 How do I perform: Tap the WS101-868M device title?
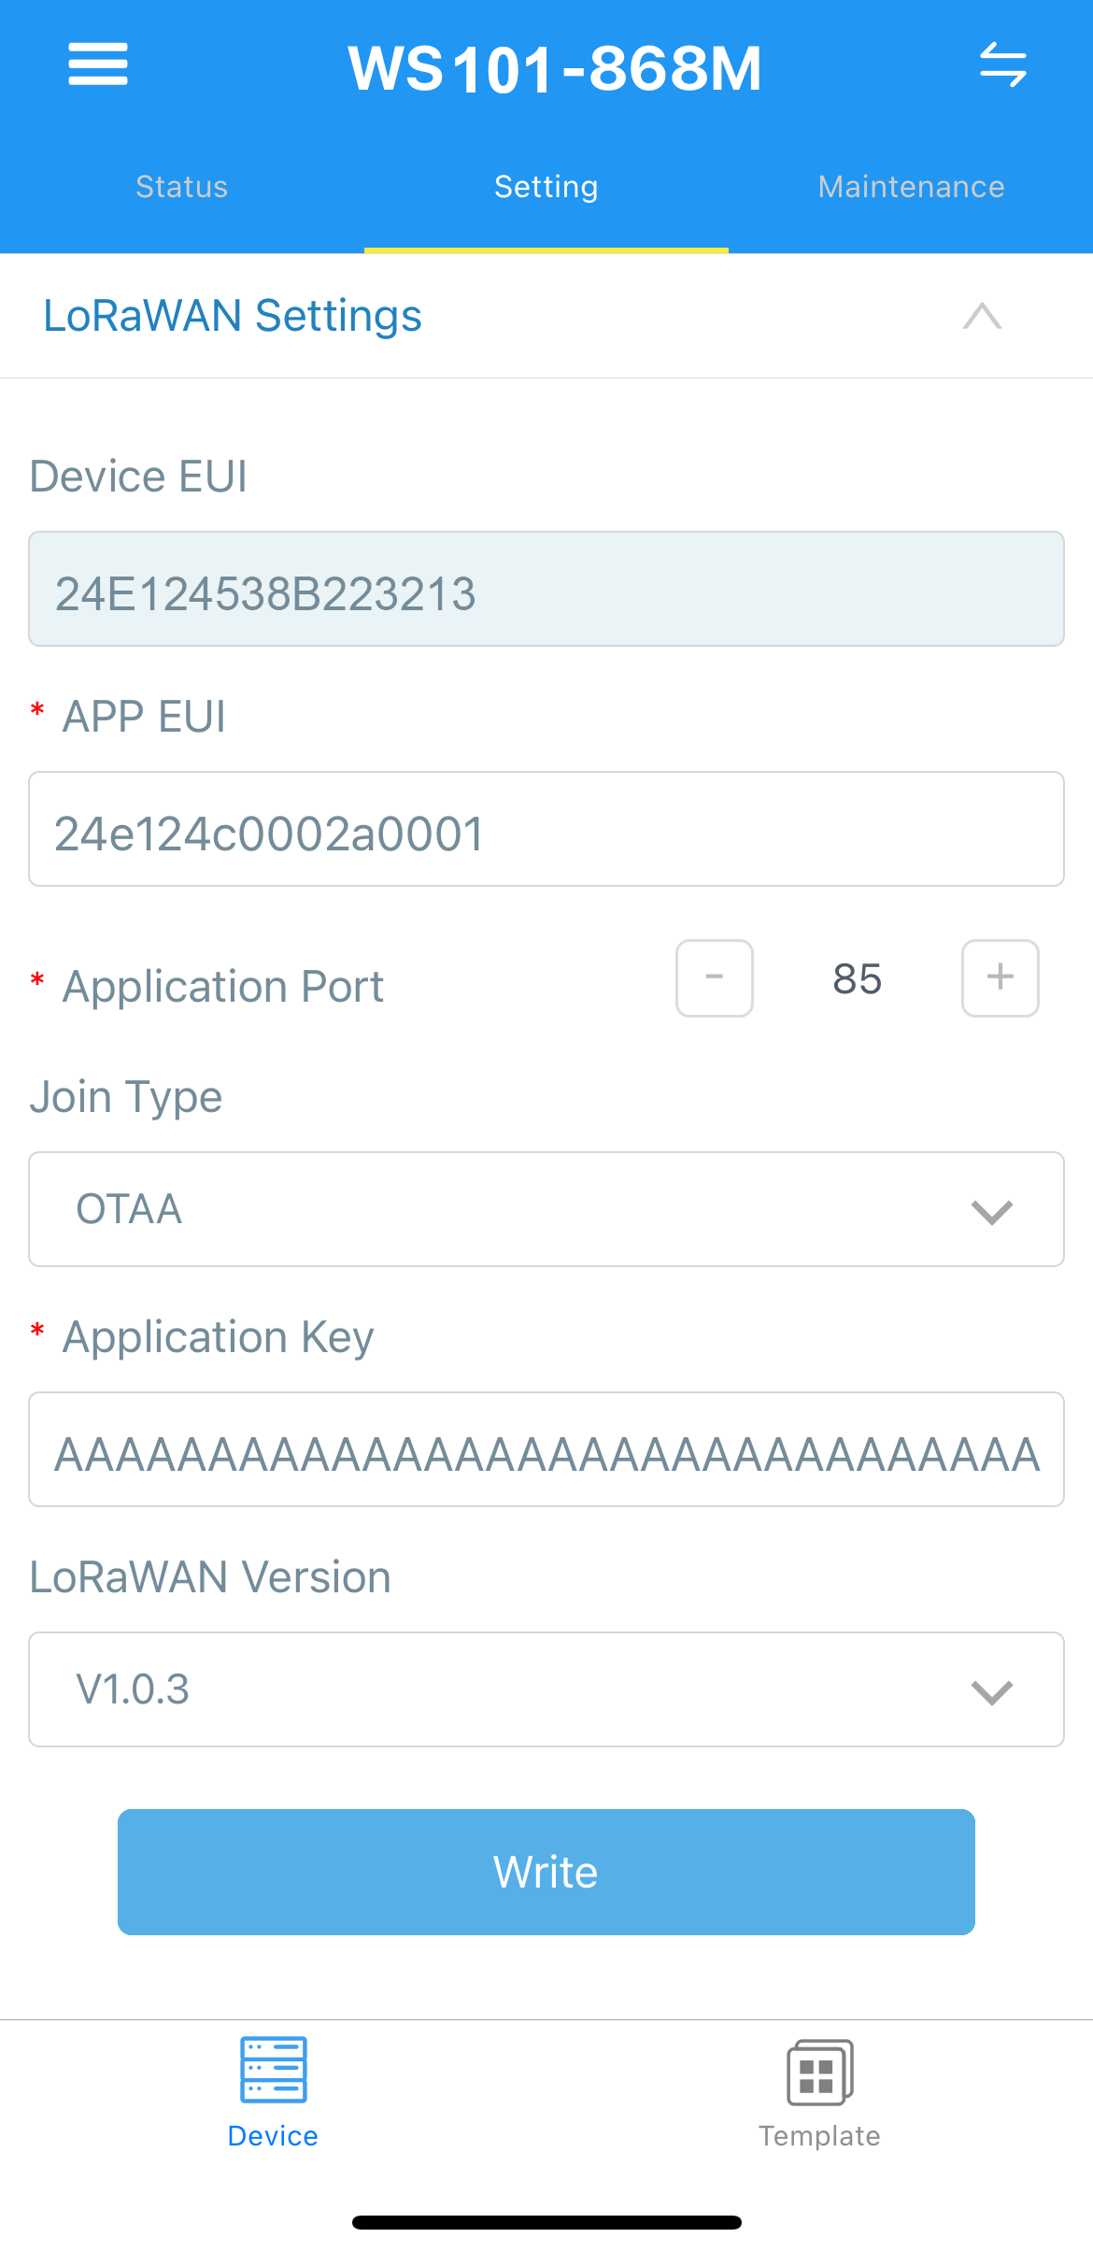555,69
